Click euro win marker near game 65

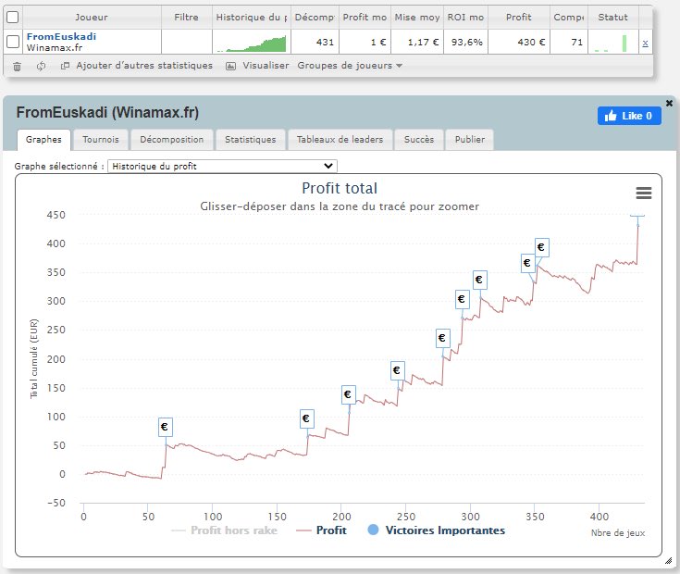165,427
